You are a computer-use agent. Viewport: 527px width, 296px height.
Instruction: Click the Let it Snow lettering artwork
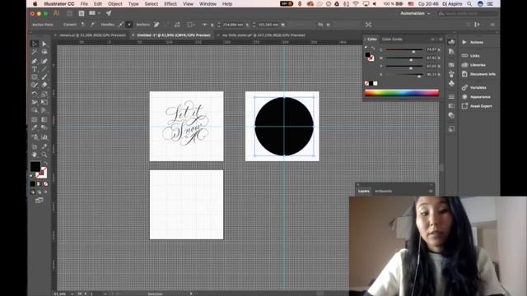[186, 123]
